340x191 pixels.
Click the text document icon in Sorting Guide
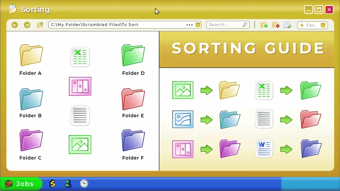point(264,119)
